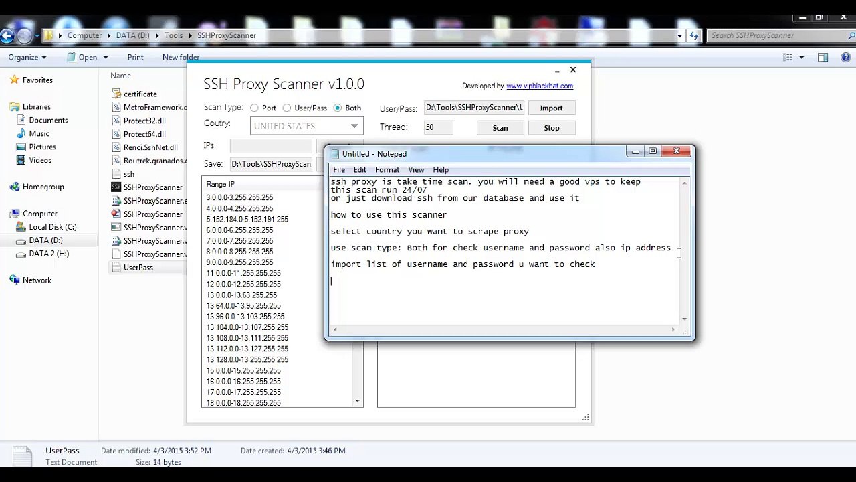The height and width of the screenshot is (482, 856).
Task: Open the Organize dropdown menu
Action: pos(27,58)
